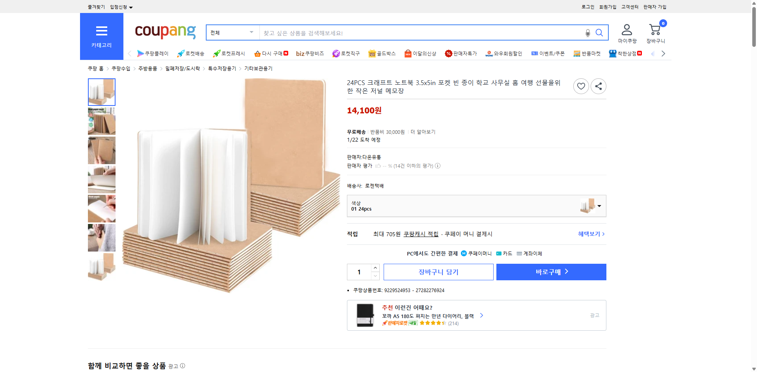The height and width of the screenshot is (372, 757).
Task: Click the magnifying glass search icon
Action: coord(599,33)
